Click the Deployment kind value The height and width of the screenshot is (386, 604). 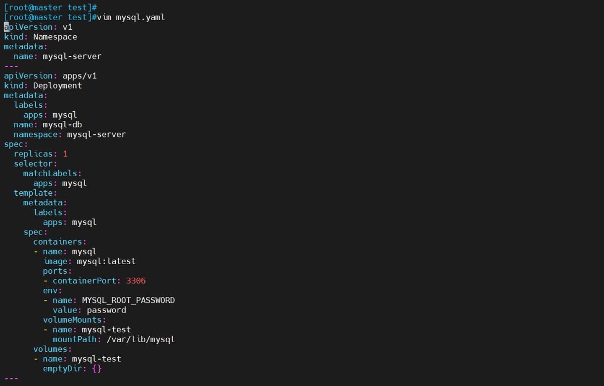point(57,86)
